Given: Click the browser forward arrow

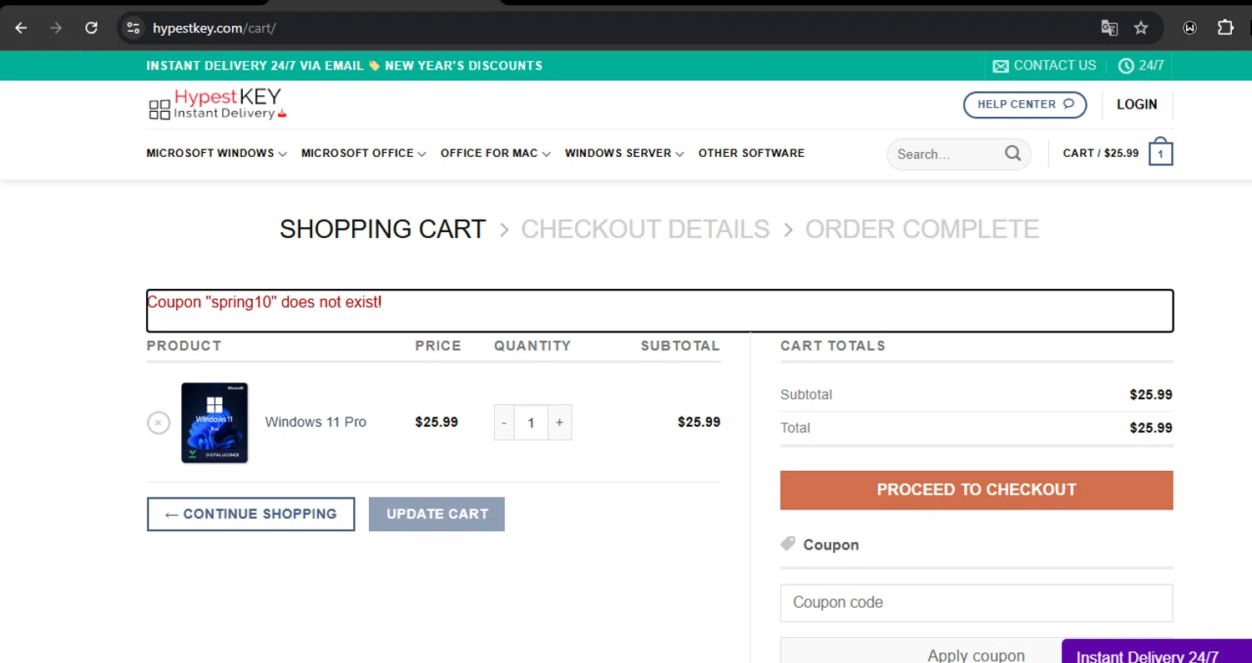Looking at the screenshot, I should pyautogui.click(x=56, y=28).
